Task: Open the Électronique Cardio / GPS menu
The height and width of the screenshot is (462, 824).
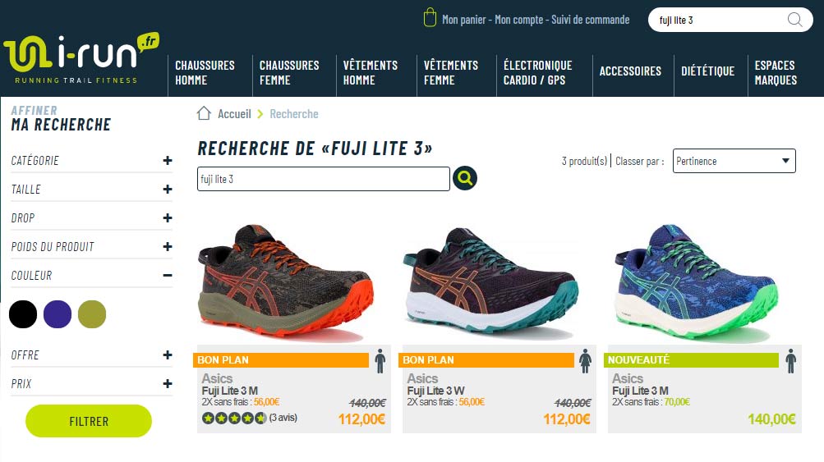Action: [537, 72]
